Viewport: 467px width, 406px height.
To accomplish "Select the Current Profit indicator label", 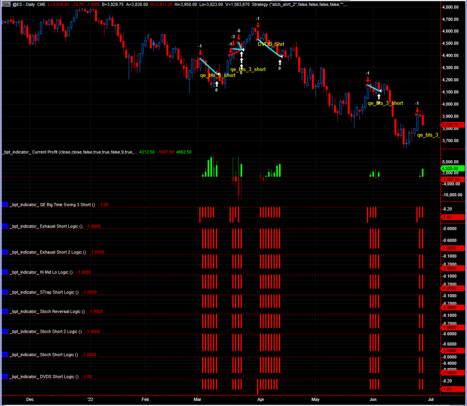I will click(70, 152).
